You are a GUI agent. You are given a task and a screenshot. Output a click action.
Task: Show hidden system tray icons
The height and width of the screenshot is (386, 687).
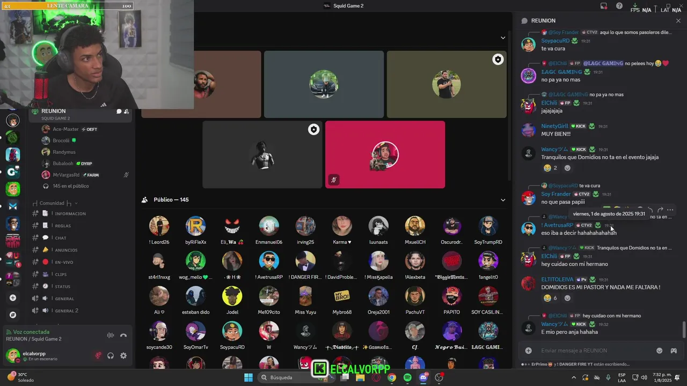(574, 377)
